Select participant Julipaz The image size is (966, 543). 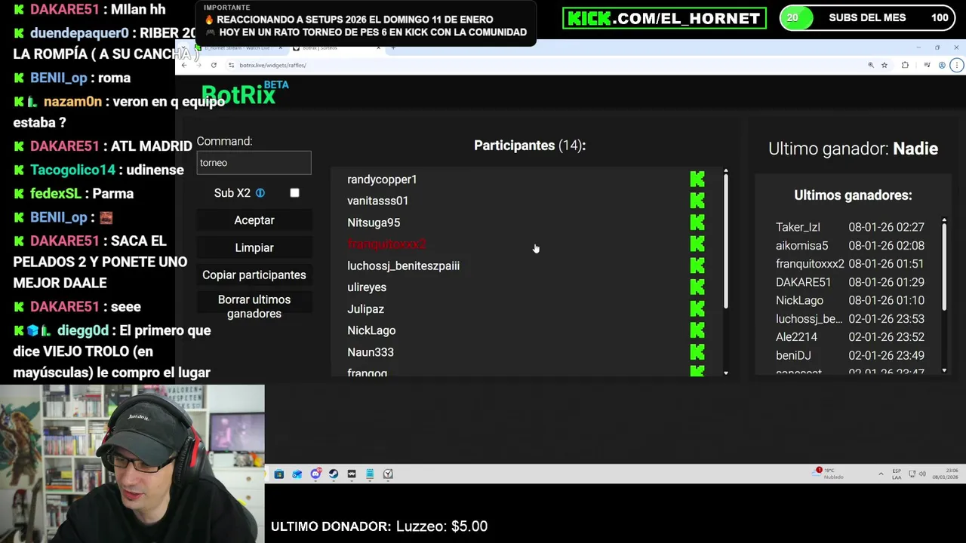coord(365,309)
